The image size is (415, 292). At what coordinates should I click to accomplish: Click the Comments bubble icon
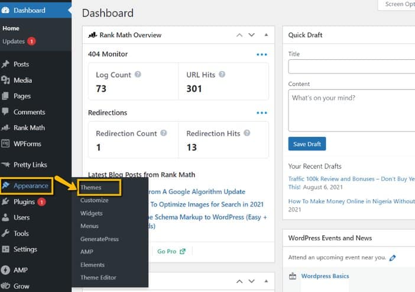[5, 112]
